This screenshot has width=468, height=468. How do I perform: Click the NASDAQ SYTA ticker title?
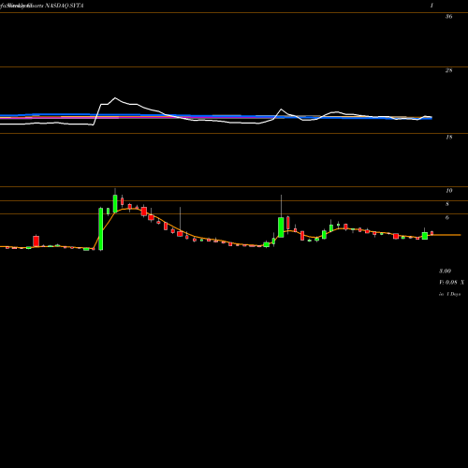coord(66,6)
